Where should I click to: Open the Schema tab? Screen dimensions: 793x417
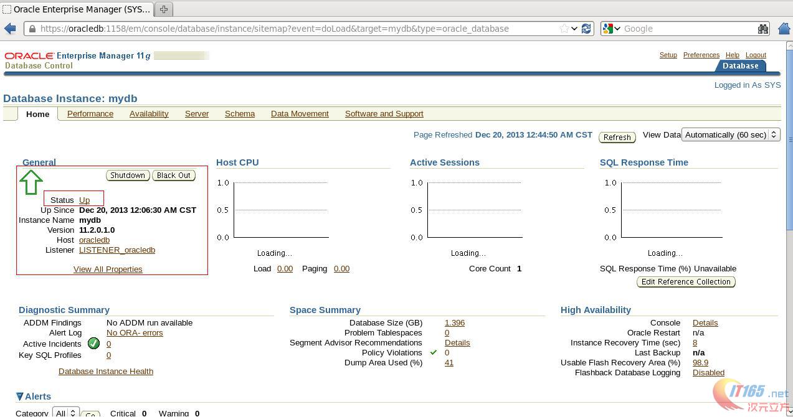[240, 114]
